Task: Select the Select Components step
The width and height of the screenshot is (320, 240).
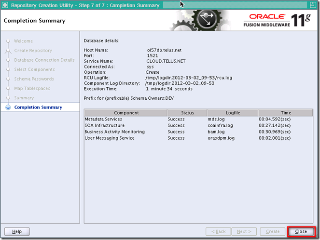Action: click(x=34, y=69)
